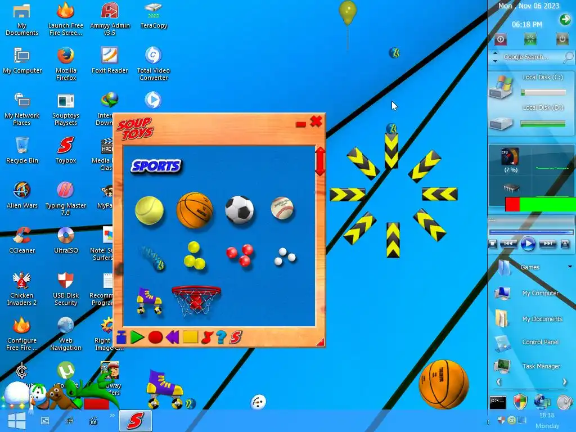Launch CCleaner from the desktop
Image resolution: width=576 pixels, height=432 pixels.
(x=22, y=240)
